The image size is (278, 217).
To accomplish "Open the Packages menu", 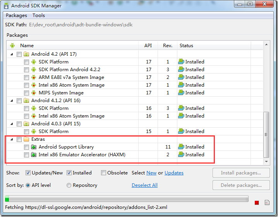I will (x=16, y=15).
